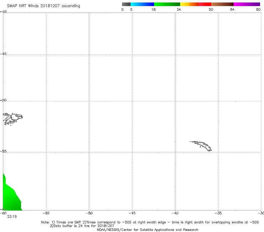Click the swath time label '23:19'

pos(12,217)
